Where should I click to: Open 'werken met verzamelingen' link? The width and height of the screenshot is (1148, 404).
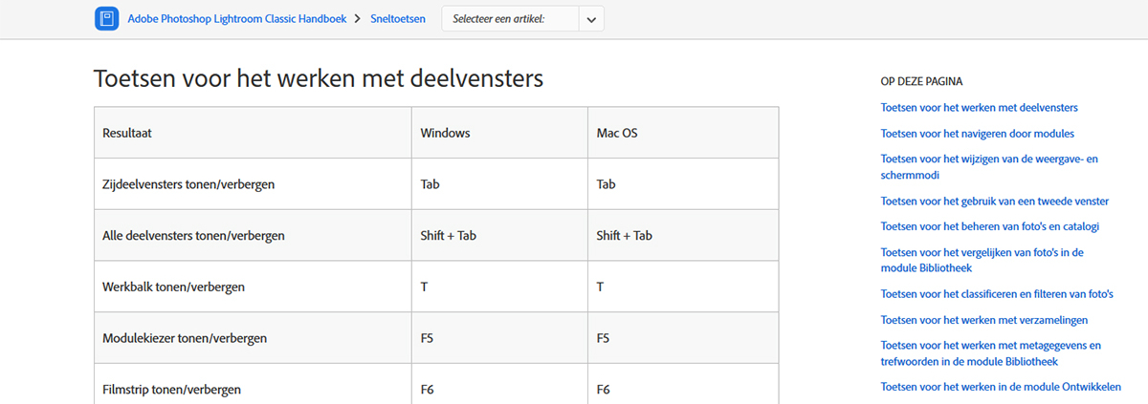tap(983, 320)
